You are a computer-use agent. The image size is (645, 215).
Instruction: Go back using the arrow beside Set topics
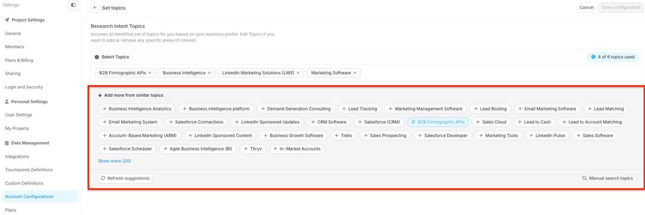(x=95, y=7)
